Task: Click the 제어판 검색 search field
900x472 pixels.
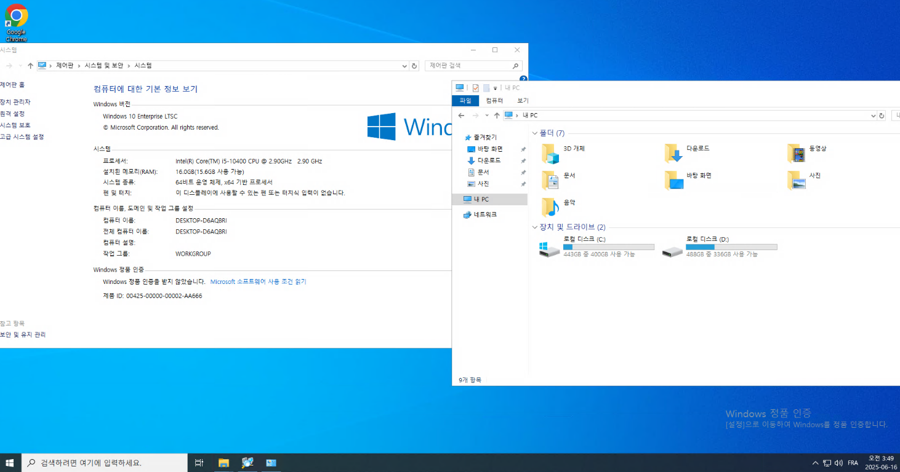Action: click(468, 66)
